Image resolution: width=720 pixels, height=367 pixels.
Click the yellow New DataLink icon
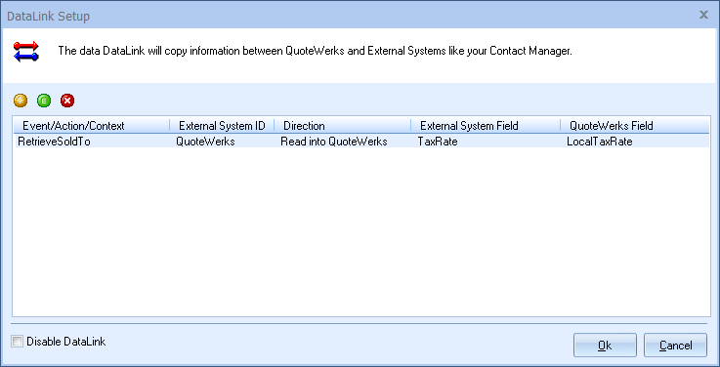click(x=21, y=100)
